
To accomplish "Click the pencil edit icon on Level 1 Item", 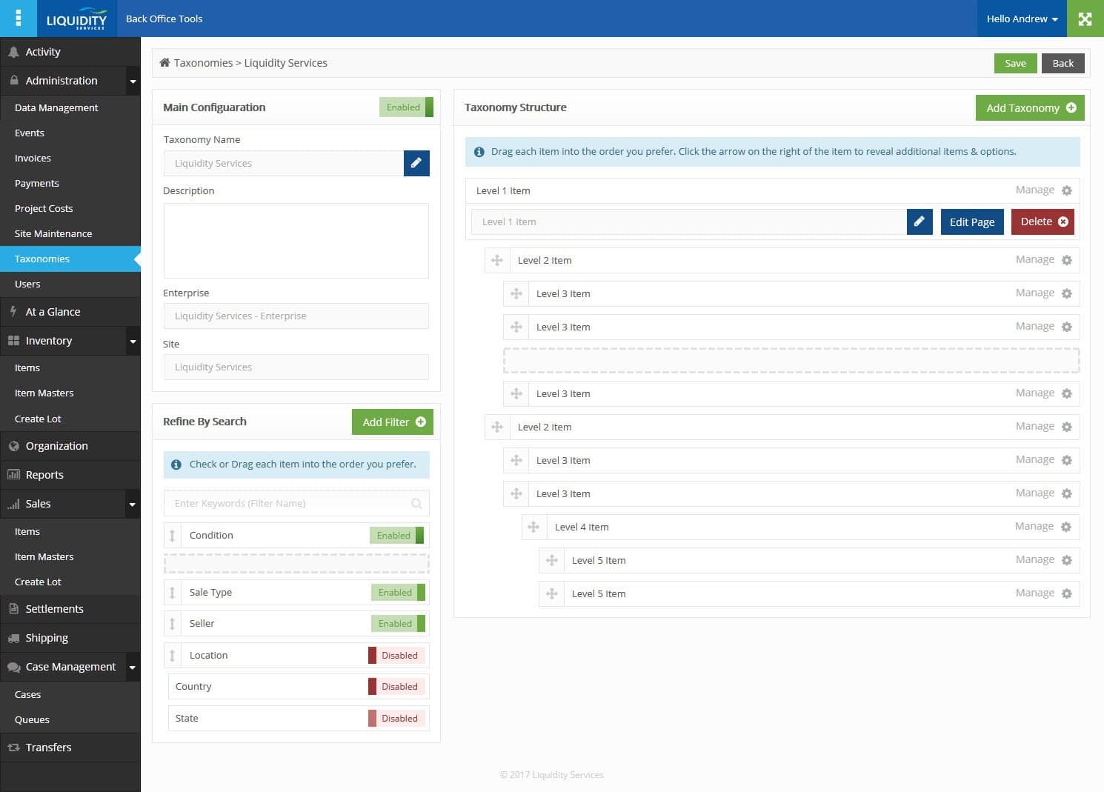I will (x=919, y=222).
